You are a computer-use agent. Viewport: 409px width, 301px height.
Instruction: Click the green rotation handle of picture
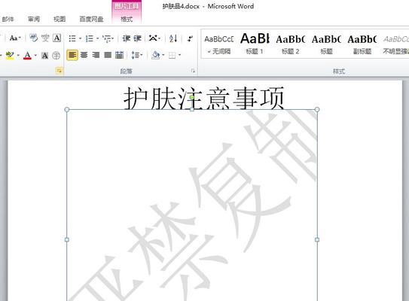tap(192, 98)
